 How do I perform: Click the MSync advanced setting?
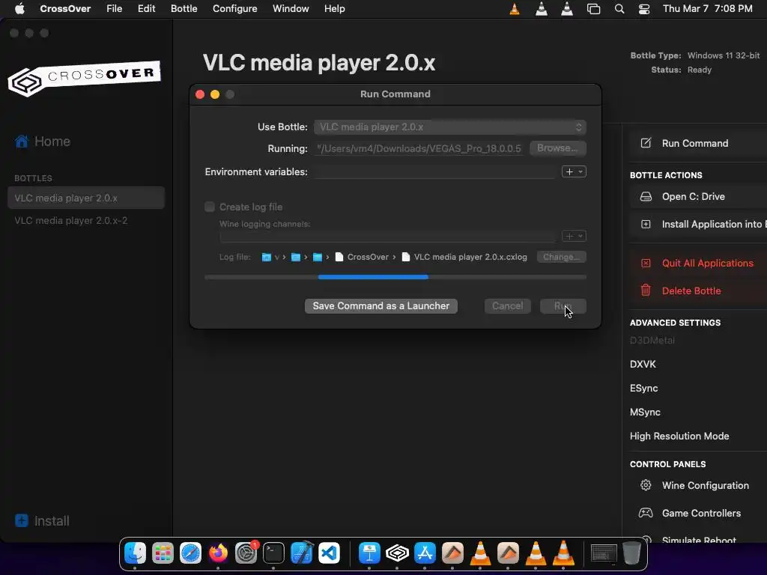point(645,413)
